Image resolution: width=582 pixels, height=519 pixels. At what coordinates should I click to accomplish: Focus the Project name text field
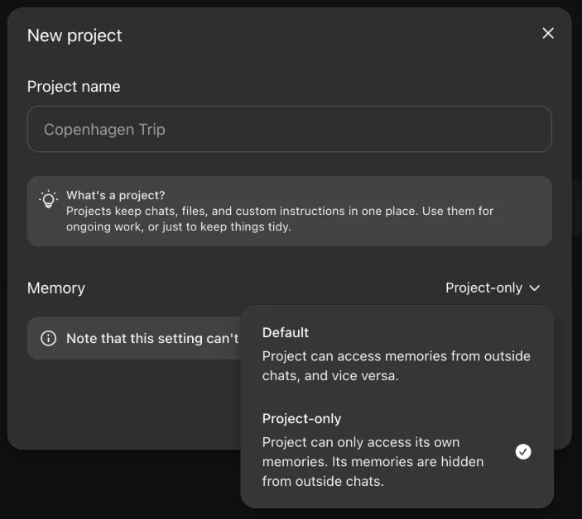289,129
